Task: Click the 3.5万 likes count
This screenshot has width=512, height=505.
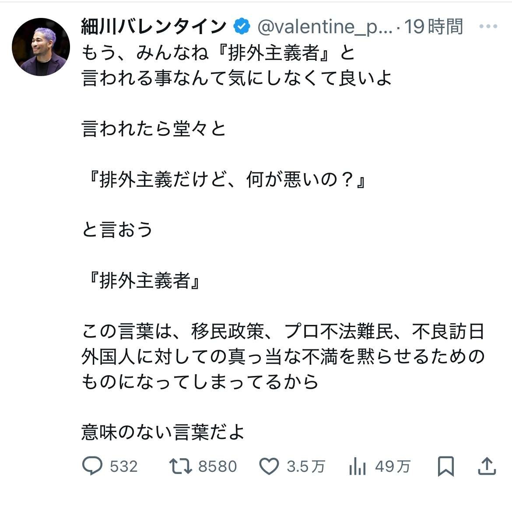Action: (x=306, y=467)
